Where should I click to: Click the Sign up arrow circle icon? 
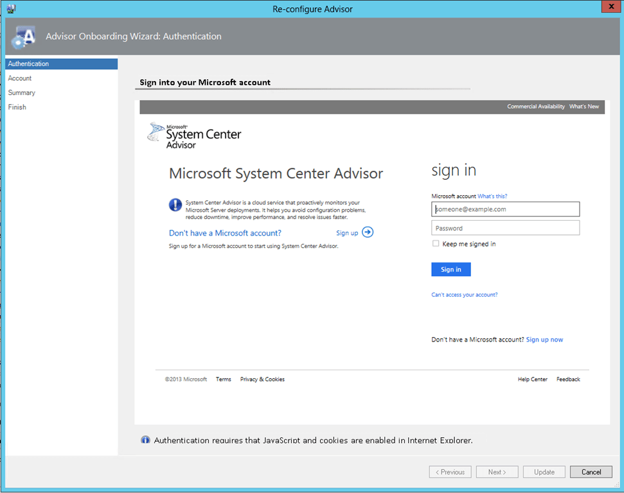368,232
